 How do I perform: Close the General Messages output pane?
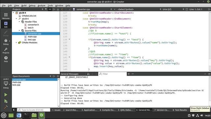click(x=209, y=74)
